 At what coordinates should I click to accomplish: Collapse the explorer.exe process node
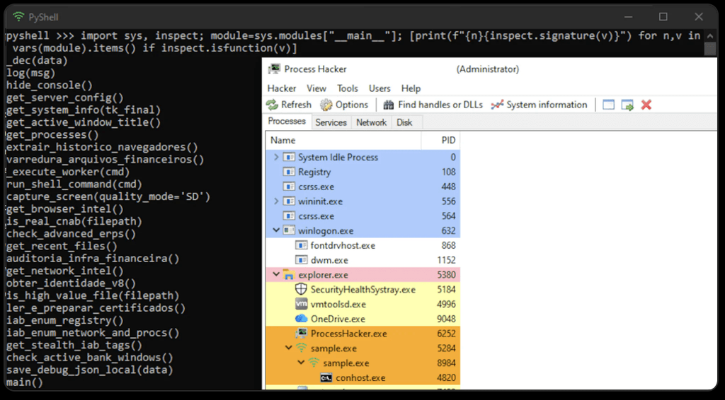tap(277, 275)
